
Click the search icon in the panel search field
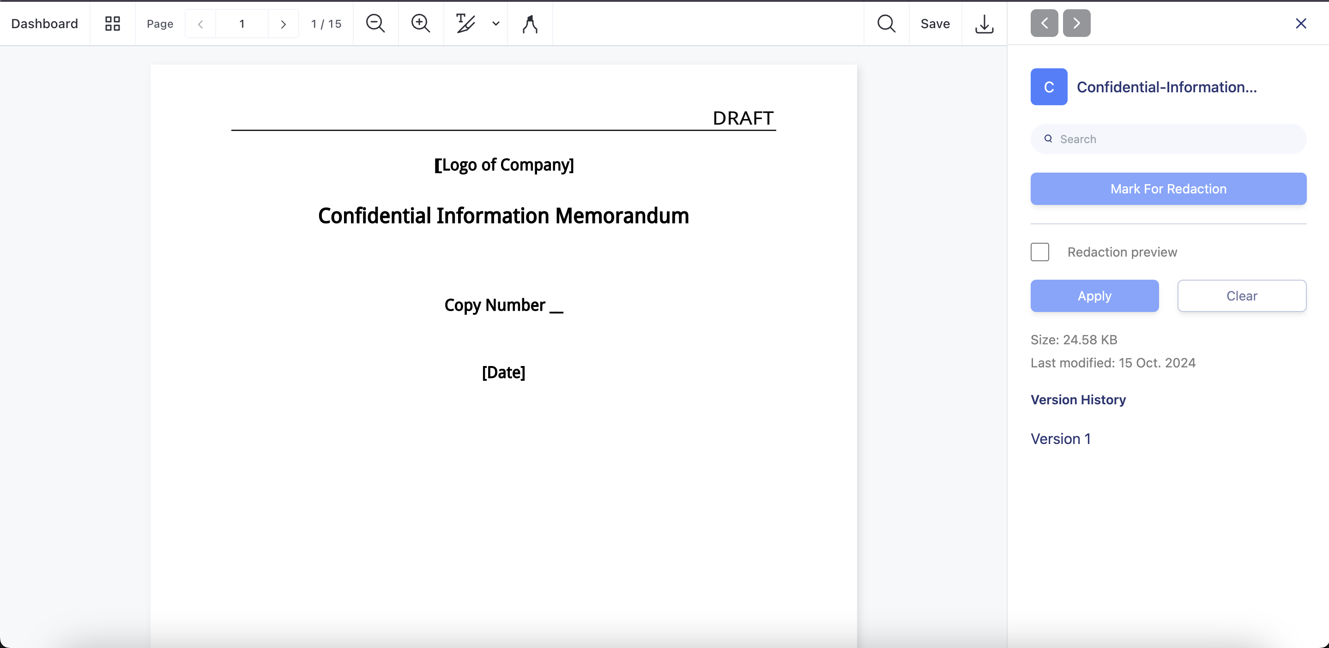coord(1048,138)
